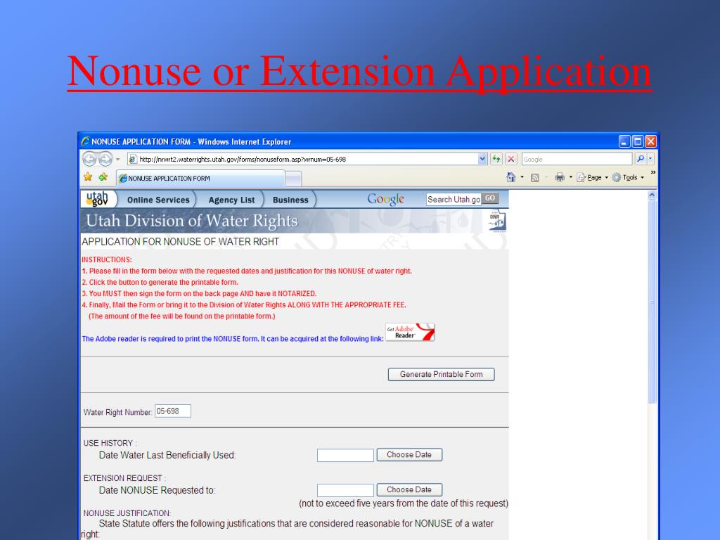This screenshot has width=720, height=540.
Task: Click the Internet Explorer icon in title bar
Action: [85, 141]
